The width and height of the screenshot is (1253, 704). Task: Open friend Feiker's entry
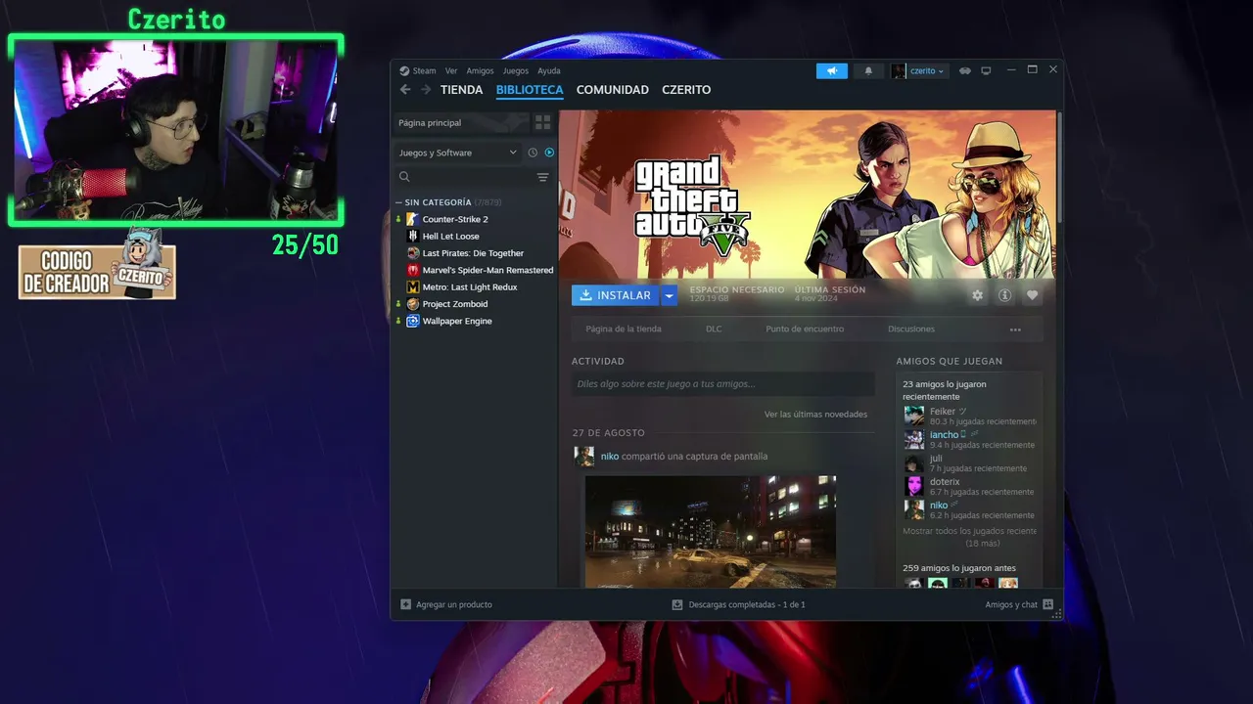(970, 416)
